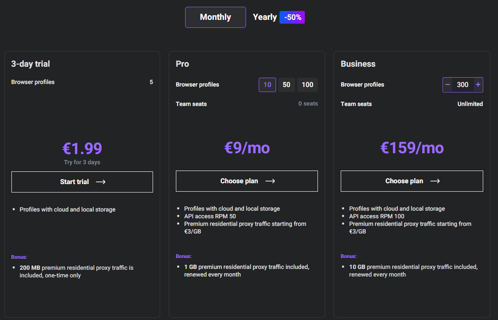Switch billing to Yearly

coord(265,17)
